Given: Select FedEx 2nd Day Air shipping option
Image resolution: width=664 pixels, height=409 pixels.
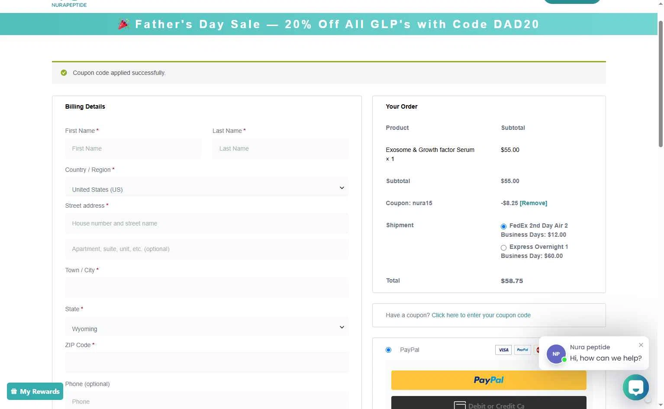Looking at the screenshot, I should pyautogui.click(x=503, y=226).
